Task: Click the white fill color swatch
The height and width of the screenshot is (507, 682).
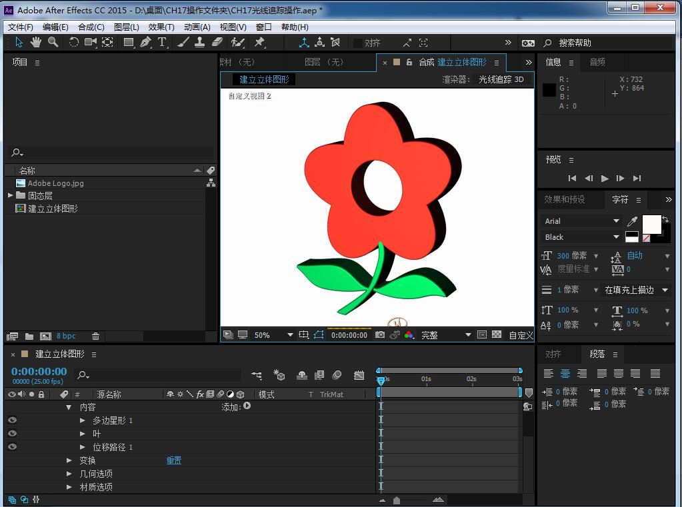Action: tap(651, 223)
